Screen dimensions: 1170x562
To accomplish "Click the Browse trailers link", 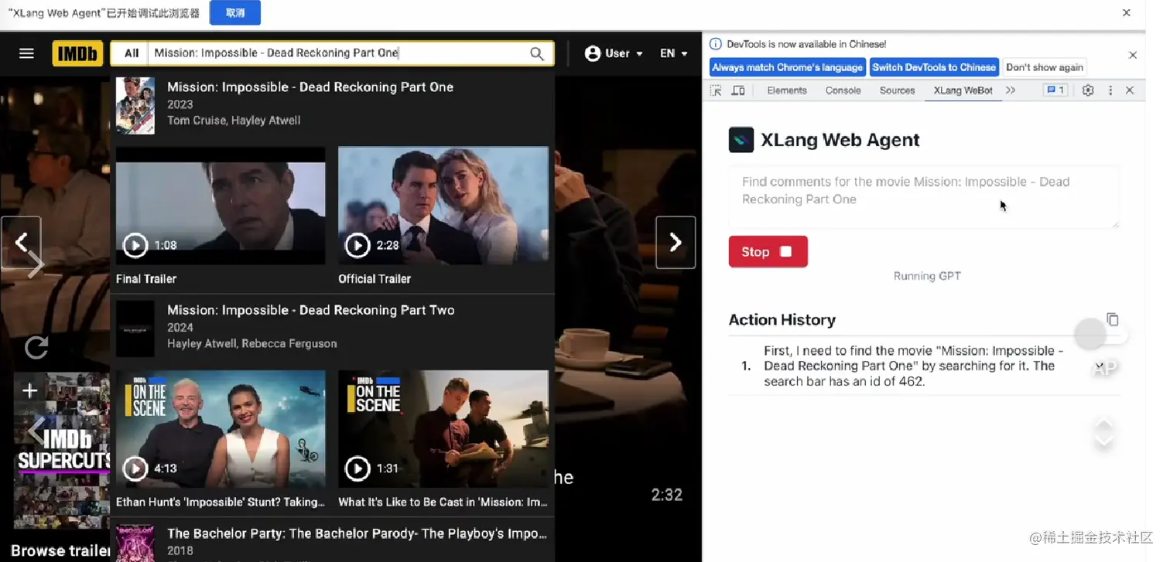I will coord(60,550).
